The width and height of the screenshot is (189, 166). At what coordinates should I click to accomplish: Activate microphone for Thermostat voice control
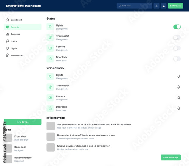tap(178, 87)
